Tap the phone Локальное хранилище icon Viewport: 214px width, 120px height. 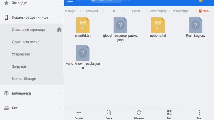pos(6,17)
